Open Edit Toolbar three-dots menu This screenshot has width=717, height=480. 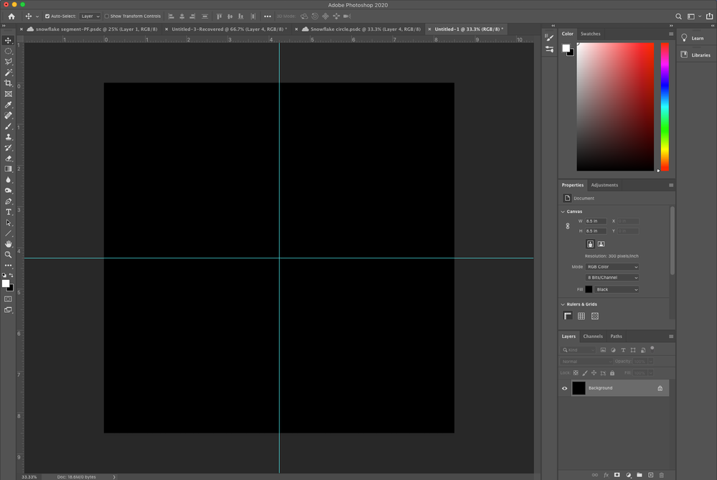8,265
